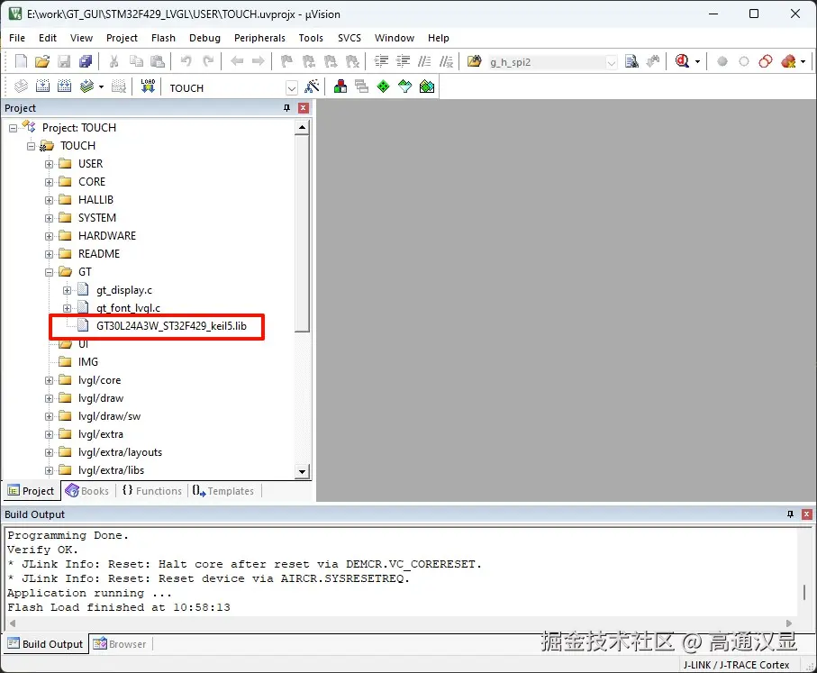This screenshot has width=817, height=673.
Task: Open Options for Target wand icon
Action: coord(312,86)
